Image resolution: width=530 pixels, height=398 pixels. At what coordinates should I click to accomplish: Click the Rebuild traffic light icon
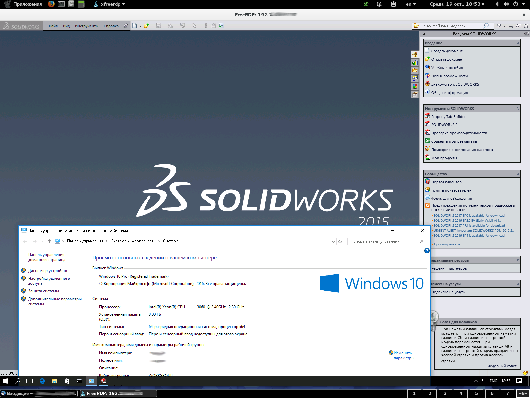click(206, 26)
